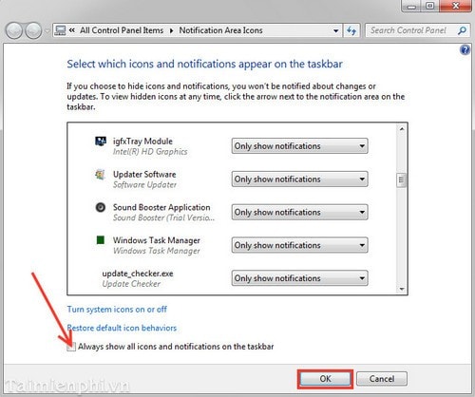Click the green Windows Task Manager icon
The height and width of the screenshot is (397, 475).
pyautogui.click(x=101, y=240)
